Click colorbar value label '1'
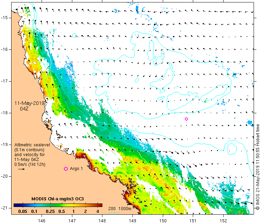The image size is (262, 223). (x=73, y=212)
